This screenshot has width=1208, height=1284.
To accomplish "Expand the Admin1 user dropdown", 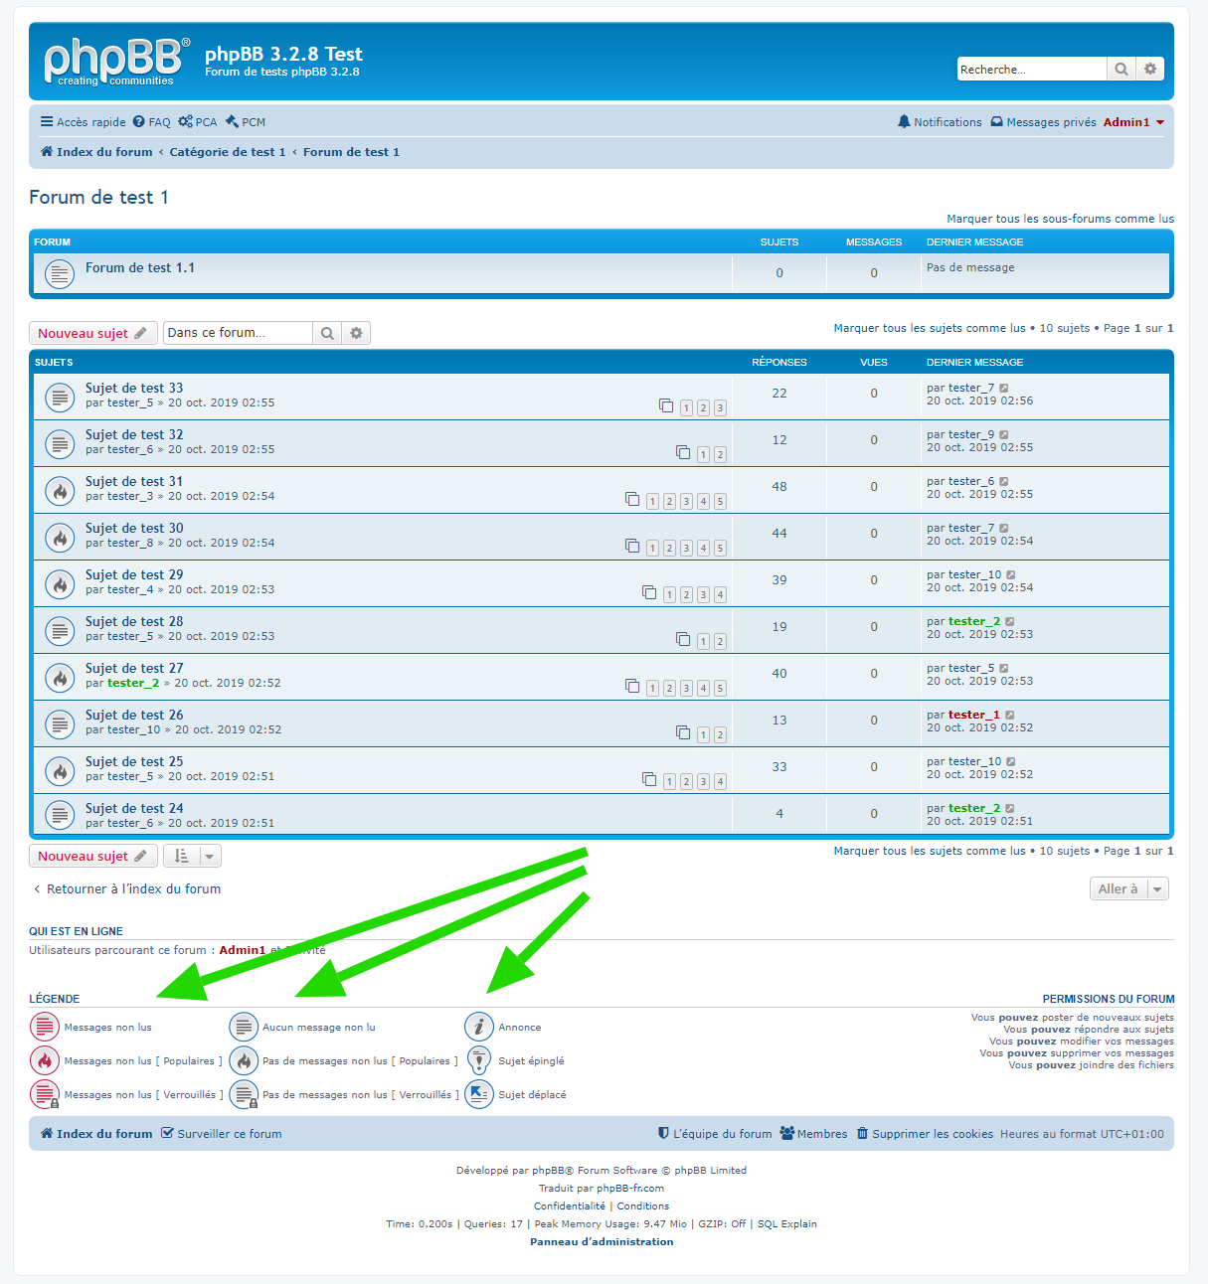I will 1133,122.
